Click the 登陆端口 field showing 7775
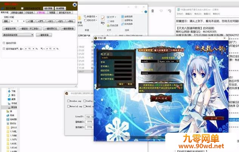The width and height of the screenshot is (239, 152). pos(90,122)
